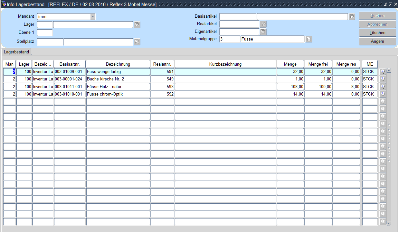The height and width of the screenshot is (232, 398).
Task: Select the Lagerbestand tab
Action: coord(16,52)
